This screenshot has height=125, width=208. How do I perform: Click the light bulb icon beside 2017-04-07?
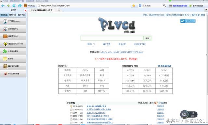click(71, 106)
